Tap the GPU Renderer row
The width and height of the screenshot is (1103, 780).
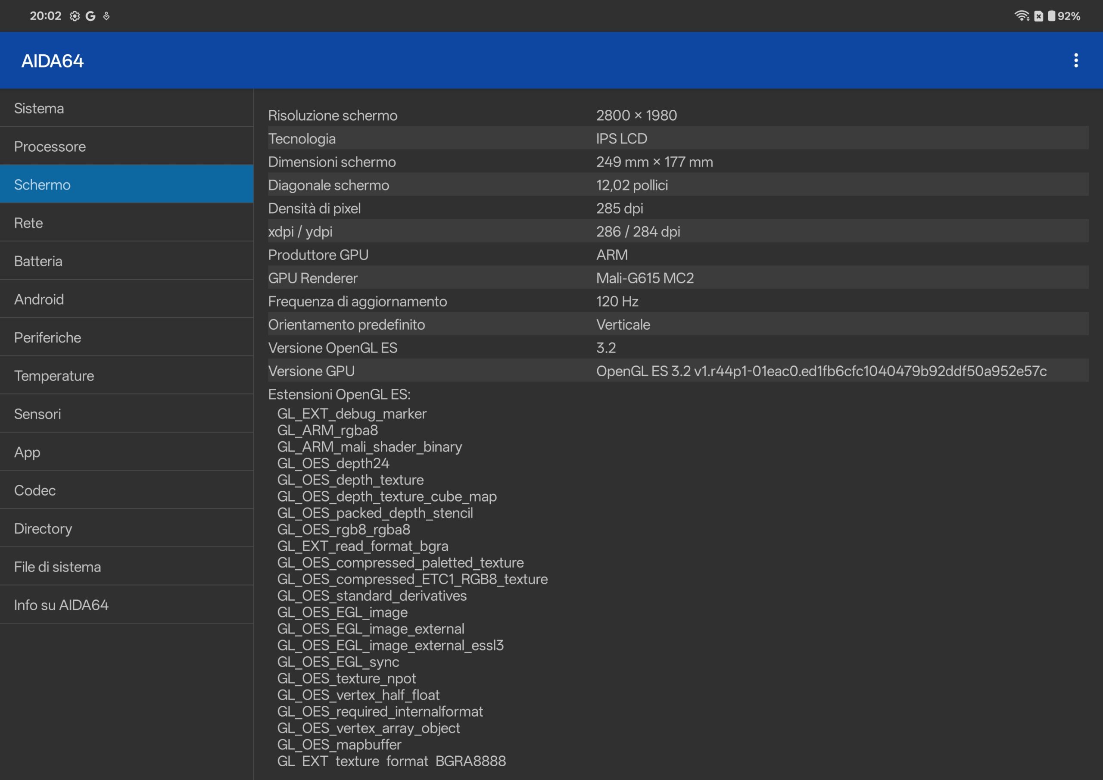677,278
